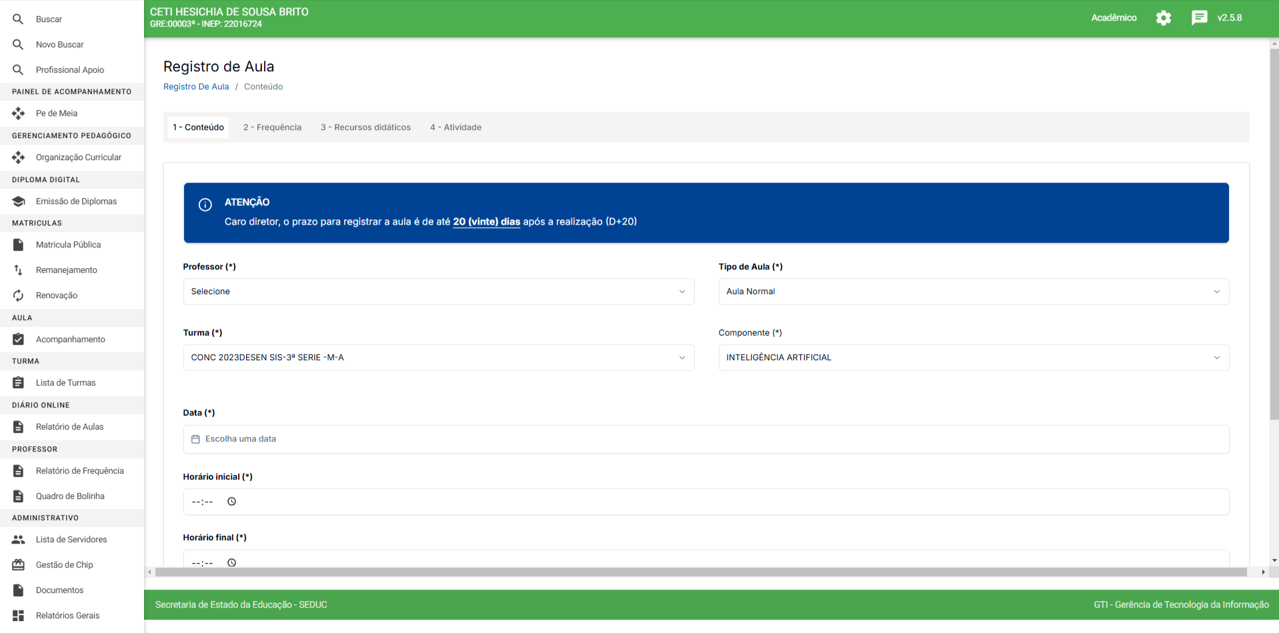
Task: Click the horizontal scrollbar at the bottom
Action: [x=700, y=572]
